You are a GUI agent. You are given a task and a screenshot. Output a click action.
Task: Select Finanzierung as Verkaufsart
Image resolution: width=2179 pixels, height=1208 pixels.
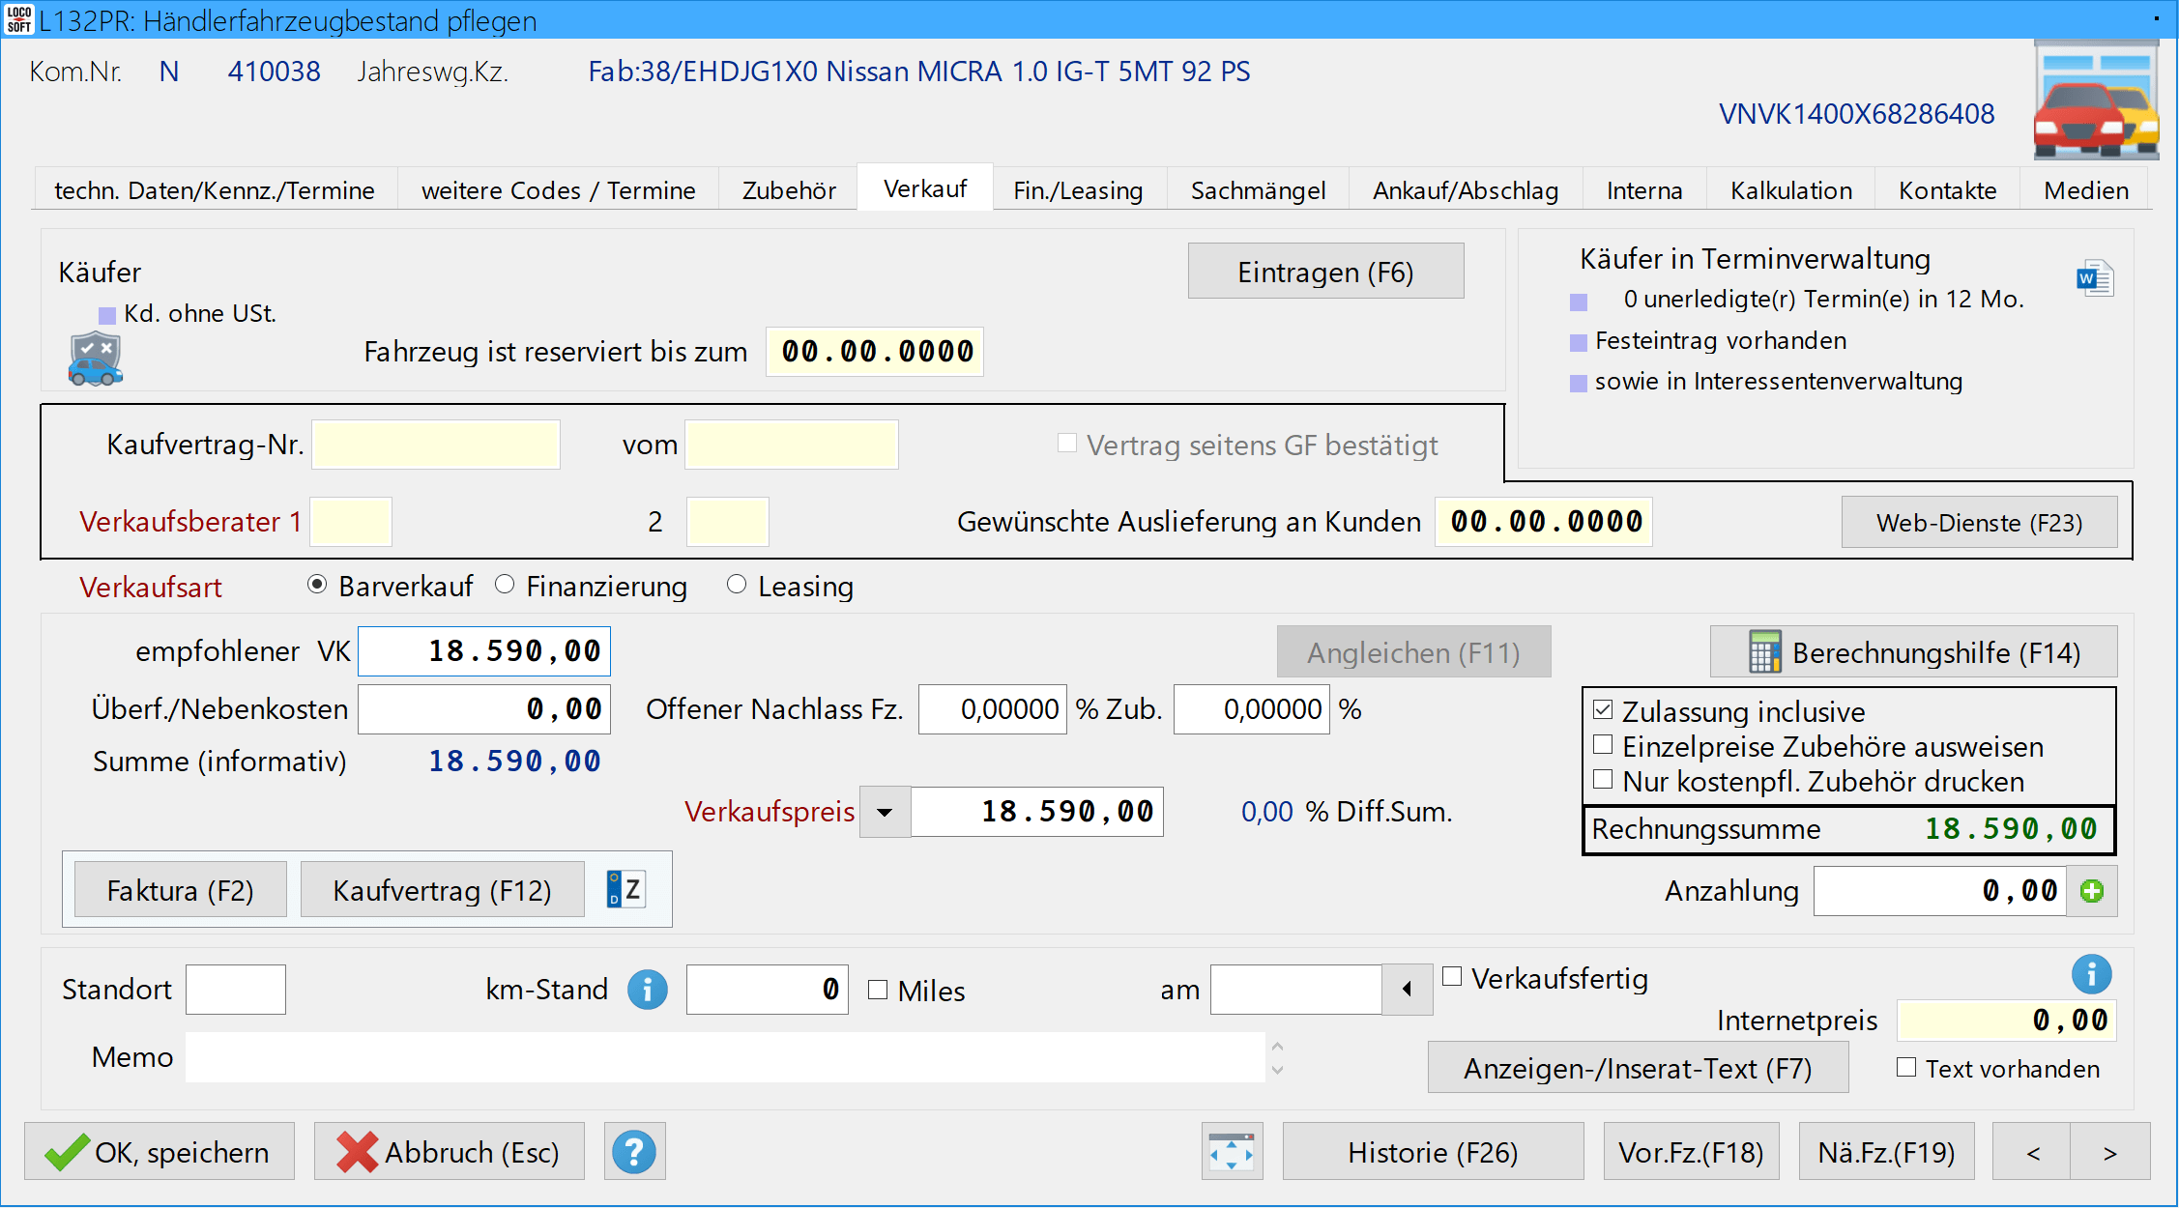coord(505,585)
